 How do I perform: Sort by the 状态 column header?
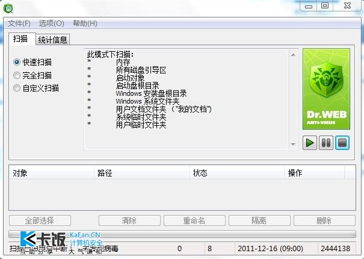(x=237, y=173)
